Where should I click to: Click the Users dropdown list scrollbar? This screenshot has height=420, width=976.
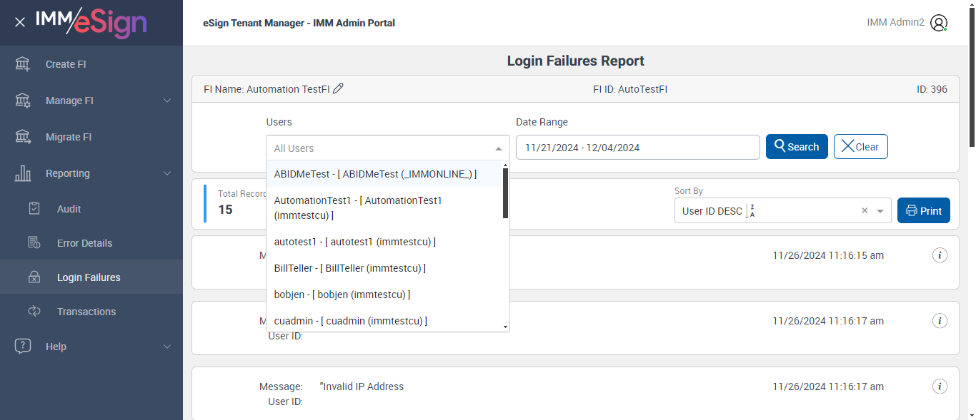[x=505, y=194]
